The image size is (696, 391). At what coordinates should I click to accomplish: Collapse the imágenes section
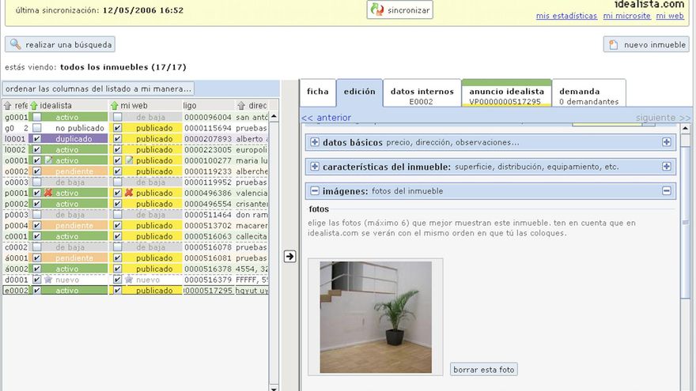[x=315, y=191]
